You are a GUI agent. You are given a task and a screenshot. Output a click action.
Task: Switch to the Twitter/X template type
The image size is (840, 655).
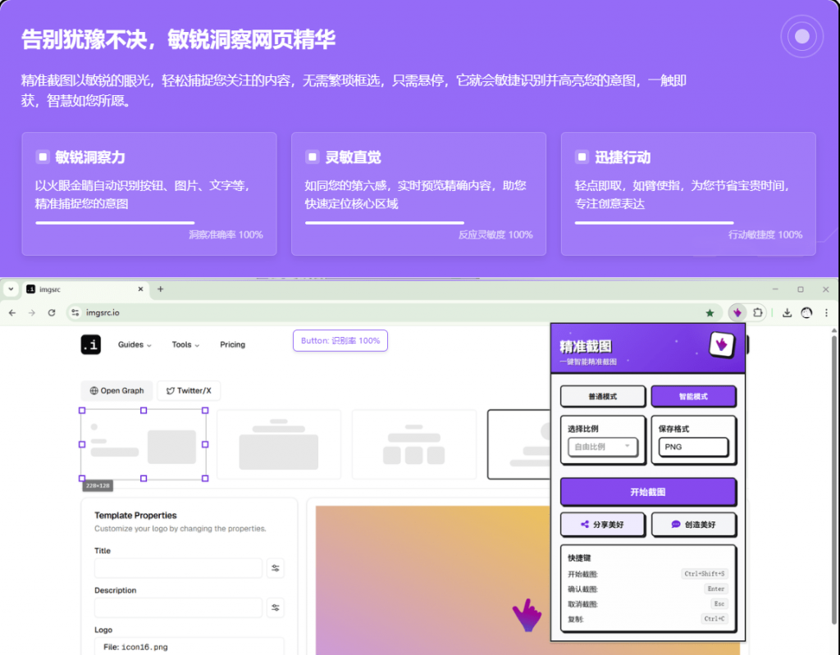click(189, 391)
